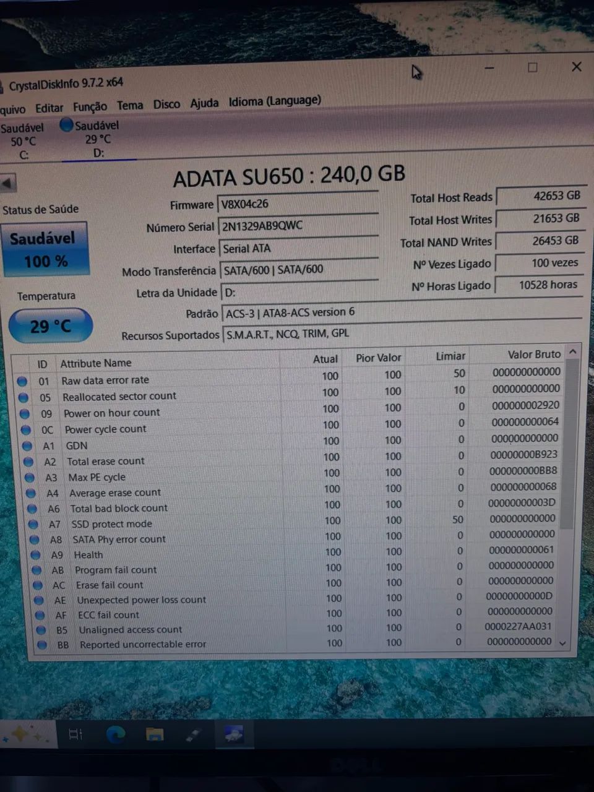This screenshot has width=594, height=792.
Task: Click raw value 000000002920
Action: pyautogui.click(x=526, y=405)
